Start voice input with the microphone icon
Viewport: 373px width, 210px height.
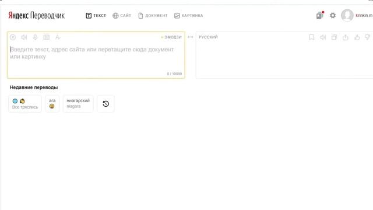[35, 37]
